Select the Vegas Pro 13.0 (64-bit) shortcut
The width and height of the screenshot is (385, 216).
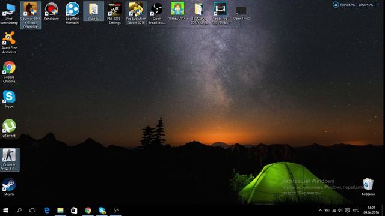[220, 13]
